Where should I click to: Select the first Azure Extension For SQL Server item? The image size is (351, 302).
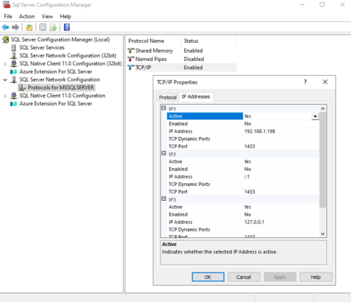(x=55, y=72)
